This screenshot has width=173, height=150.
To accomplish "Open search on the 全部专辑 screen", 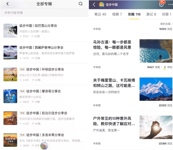I will point(81,4).
